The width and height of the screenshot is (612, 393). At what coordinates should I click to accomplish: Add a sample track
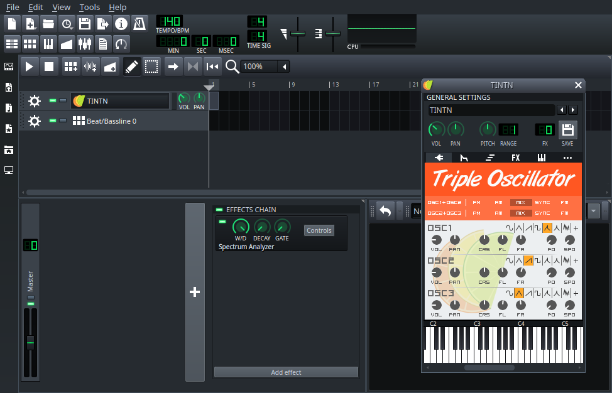(x=90, y=67)
